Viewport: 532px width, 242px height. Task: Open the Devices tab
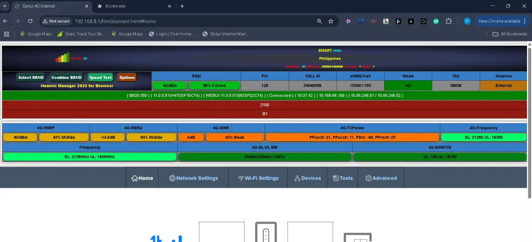pos(308,178)
